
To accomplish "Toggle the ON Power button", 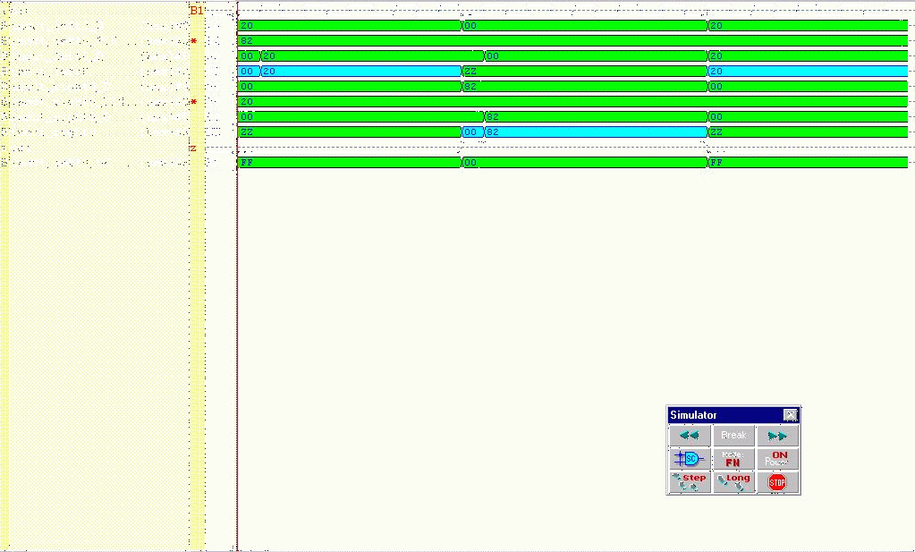I will [776, 459].
